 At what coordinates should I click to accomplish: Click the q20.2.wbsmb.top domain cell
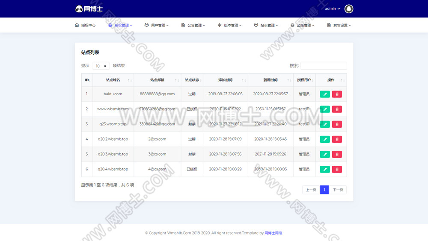pos(113,139)
